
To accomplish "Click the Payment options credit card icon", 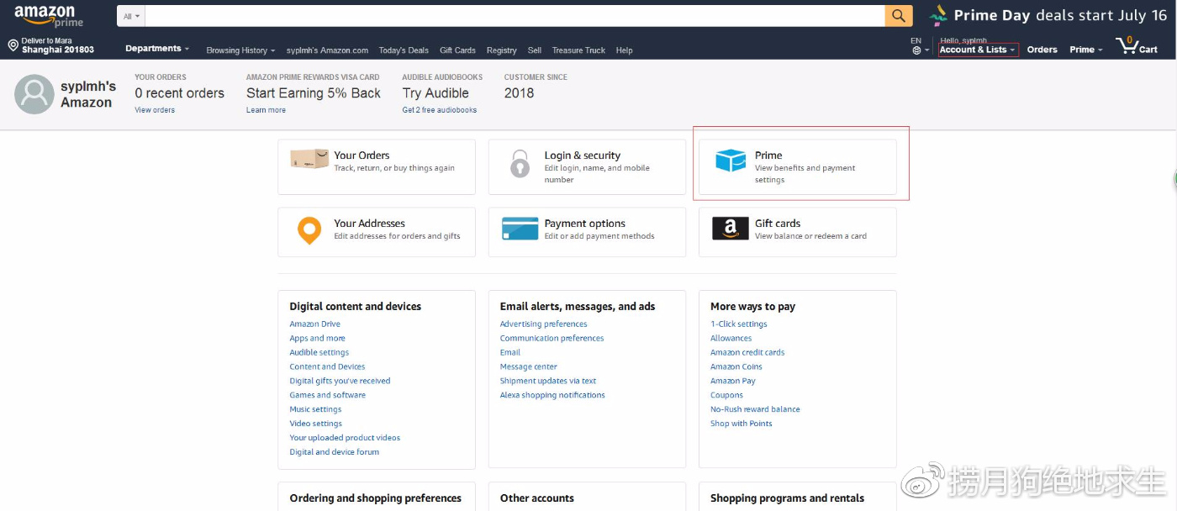I will tap(520, 229).
